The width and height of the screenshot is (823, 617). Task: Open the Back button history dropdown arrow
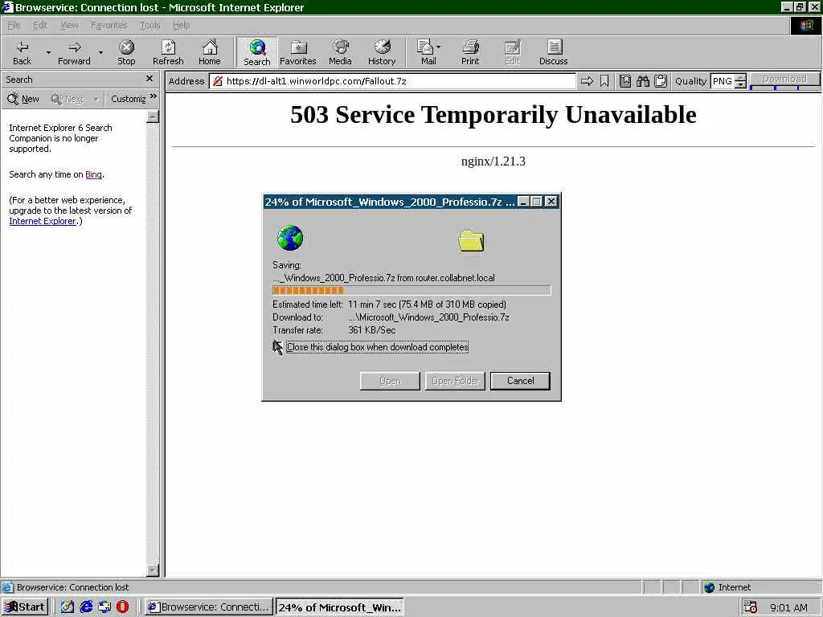[48, 52]
